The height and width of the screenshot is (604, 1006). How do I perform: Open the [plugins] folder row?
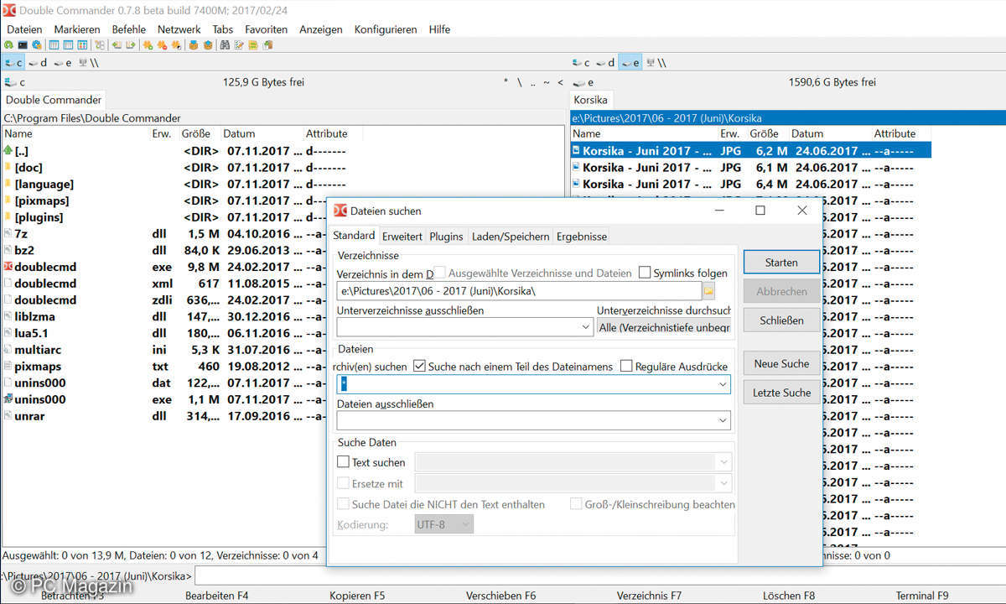[x=163, y=217]
